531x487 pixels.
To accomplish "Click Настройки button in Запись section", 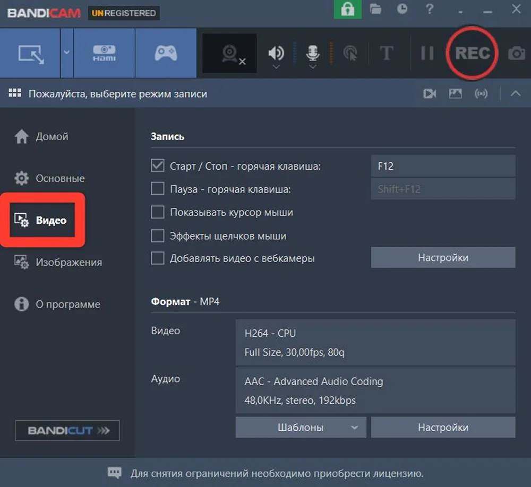I will point(443,258).
